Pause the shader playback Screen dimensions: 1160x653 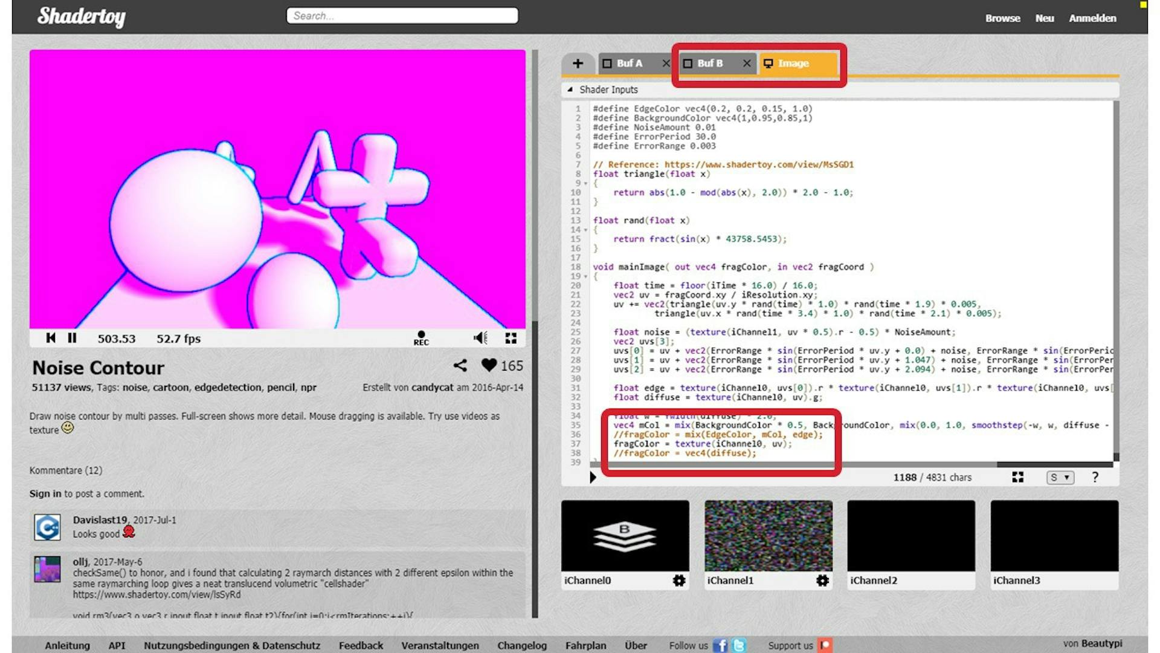[x=72, y=339]
